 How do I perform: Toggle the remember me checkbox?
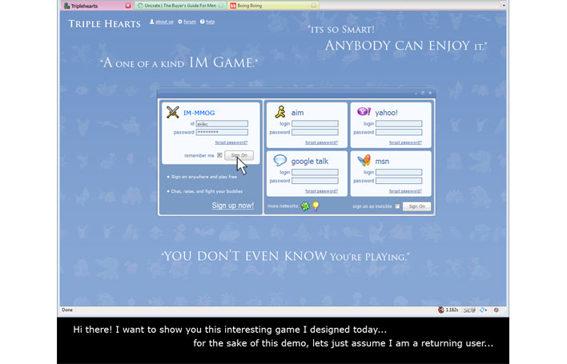[x=219, y=155]
